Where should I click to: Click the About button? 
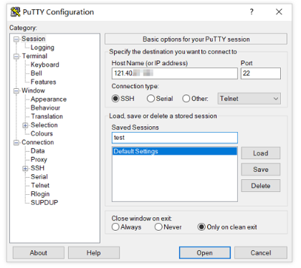(39, 253)
